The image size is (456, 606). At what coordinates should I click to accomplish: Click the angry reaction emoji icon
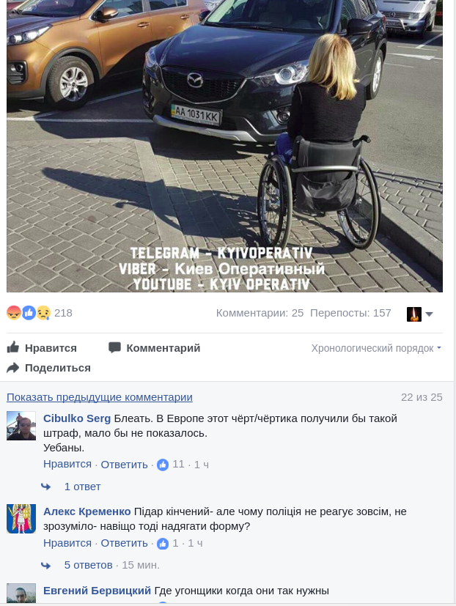(14, 313)
